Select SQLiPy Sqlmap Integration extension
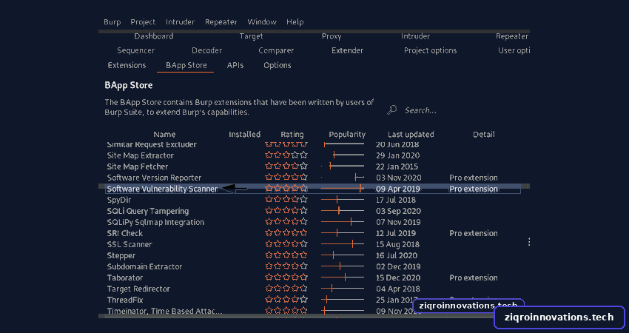 [313, 222]
